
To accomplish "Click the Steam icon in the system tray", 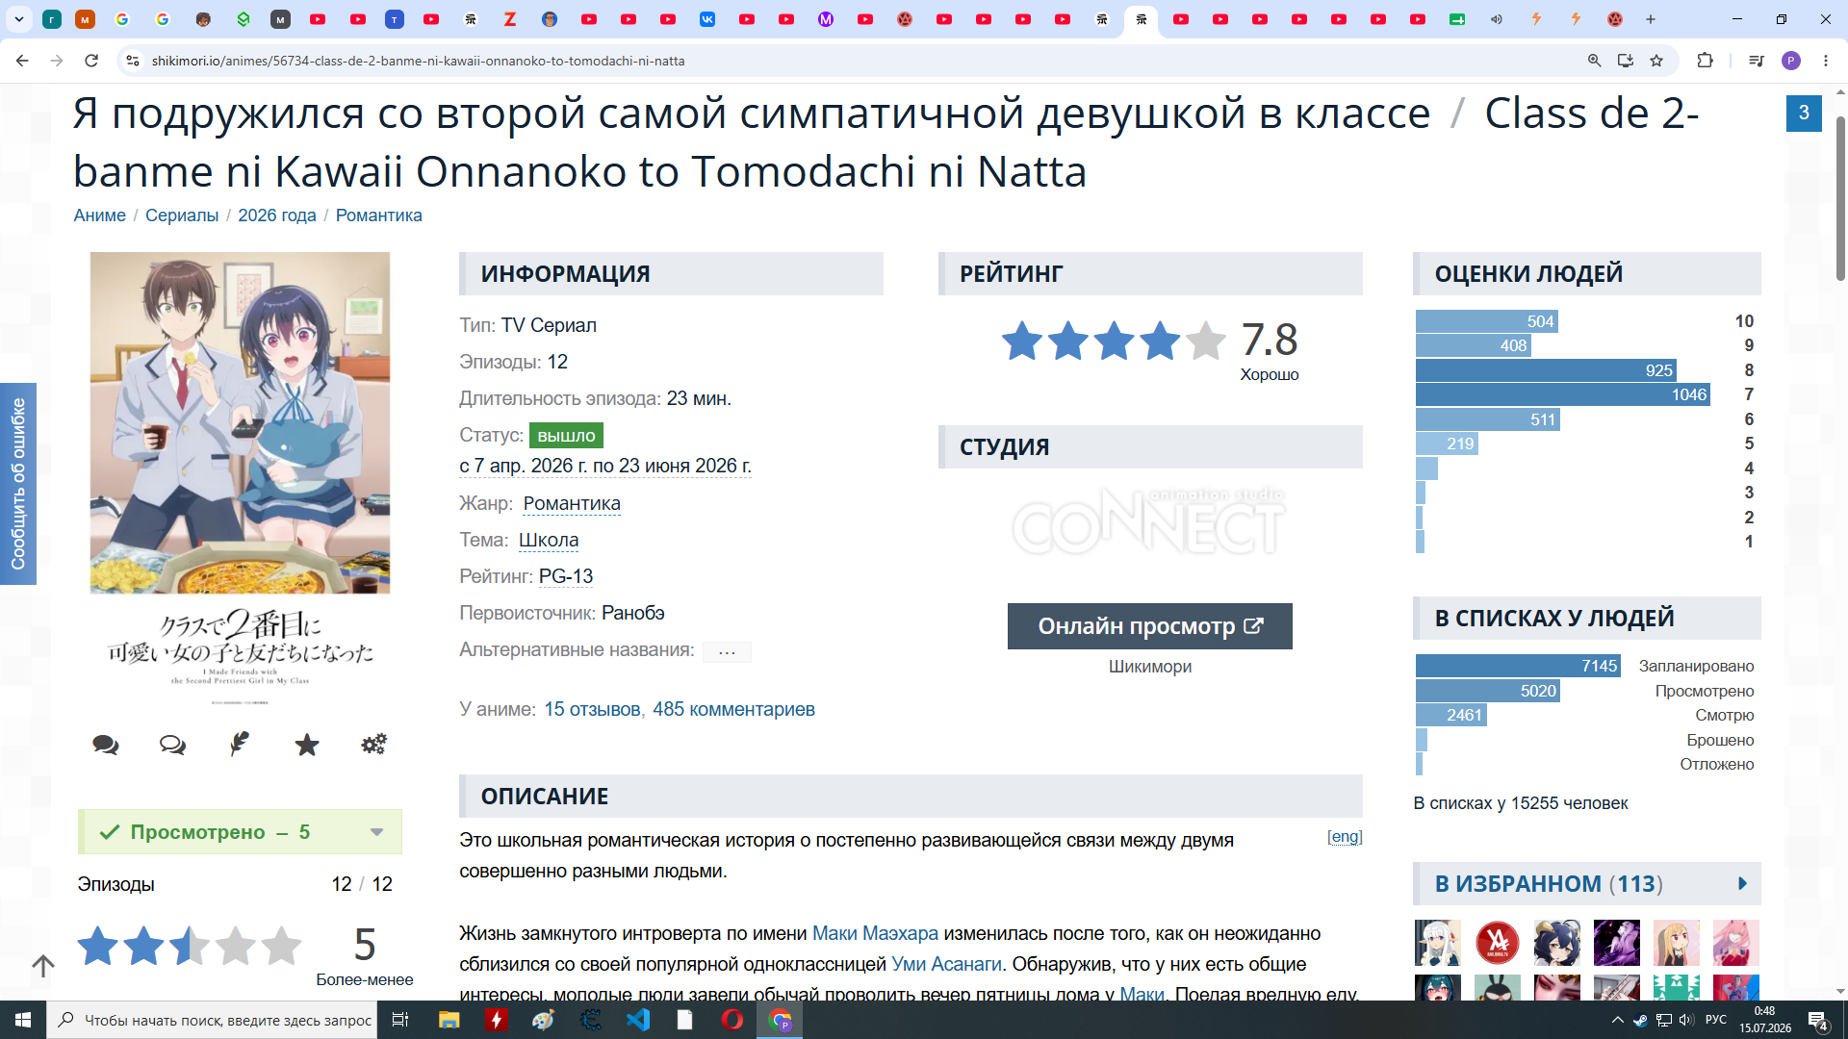I will pos(1640,1020).
